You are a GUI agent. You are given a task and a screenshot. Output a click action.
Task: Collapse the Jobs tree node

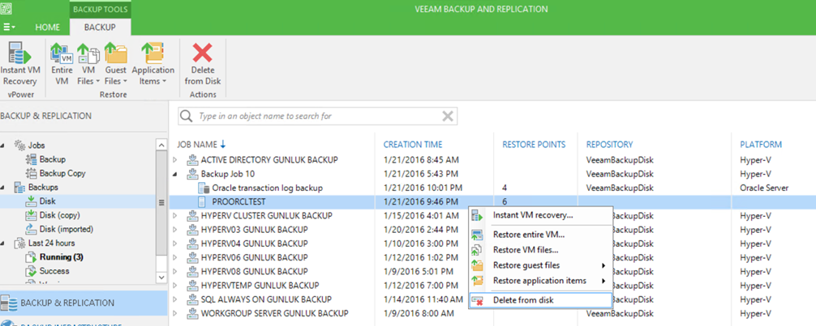click(x=6, y=146)
